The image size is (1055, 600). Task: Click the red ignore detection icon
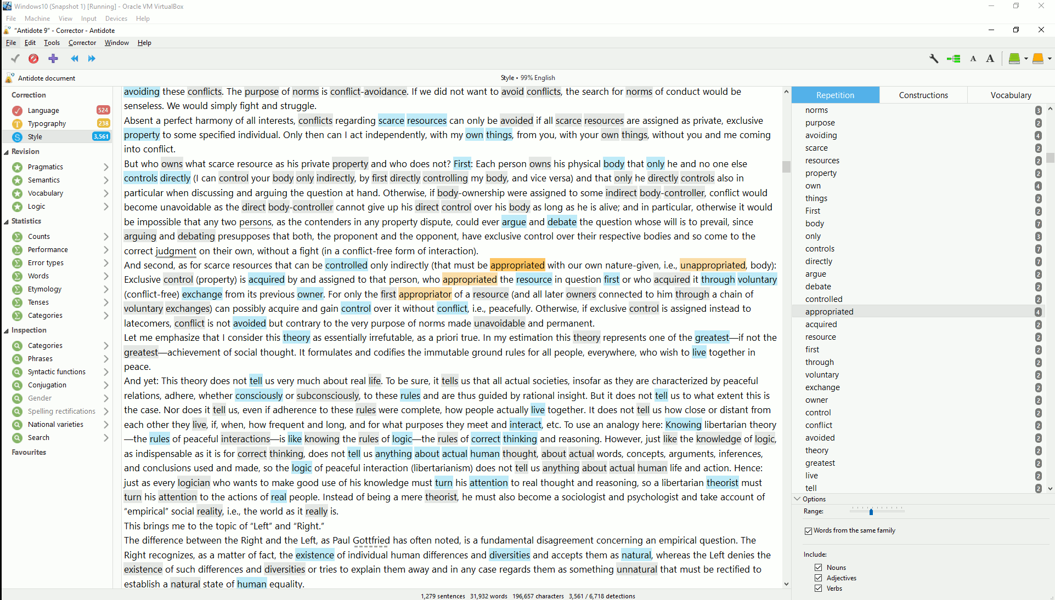[33, 59]
